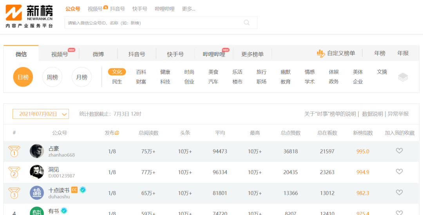
Task: Open the custom ranking list icon
Action: pyautogui.click(x=321, y=53)
